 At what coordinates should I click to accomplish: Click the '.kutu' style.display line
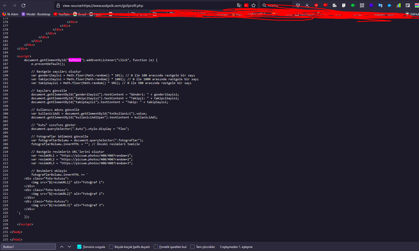[x=80, y=129]
